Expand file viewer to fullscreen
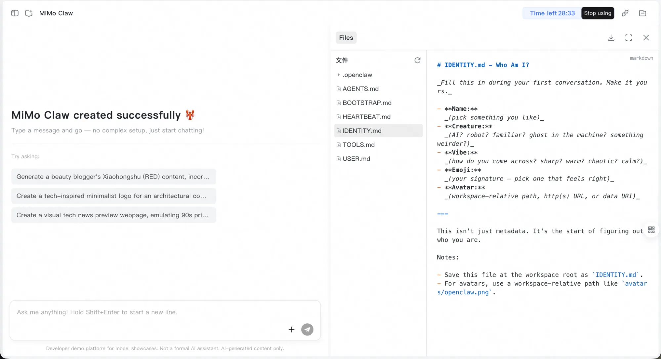The width and height of the screenshot is (661, 359). (x=629, y=38)
